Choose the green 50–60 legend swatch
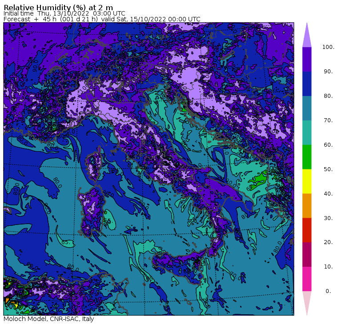Viewport: 338px width, 325px height. [307, 157]
